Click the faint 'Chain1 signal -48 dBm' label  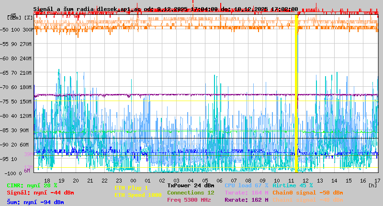pyautogui.click(x=308, y=200)
